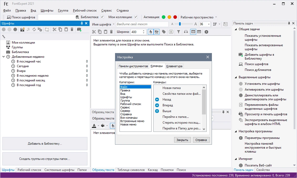Select Все команды in Категории list
Screen dimensions: 297x178
coord(129,118)
